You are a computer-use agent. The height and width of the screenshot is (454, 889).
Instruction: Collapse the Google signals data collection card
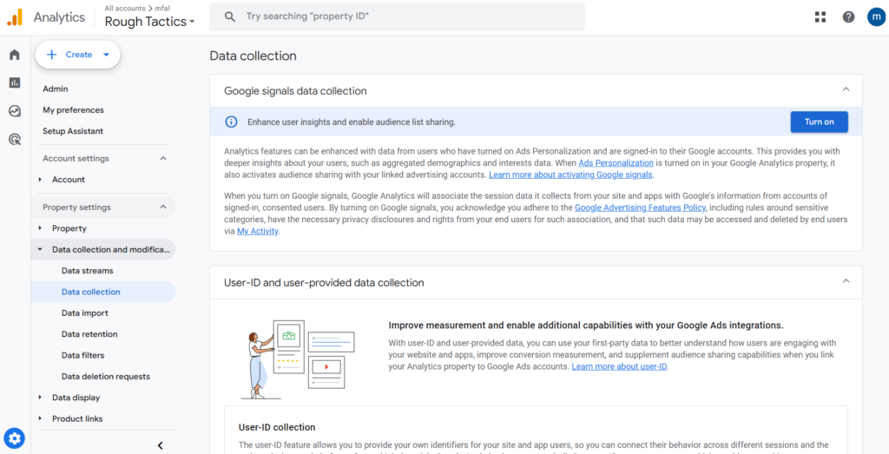click(x=846, y=89)
